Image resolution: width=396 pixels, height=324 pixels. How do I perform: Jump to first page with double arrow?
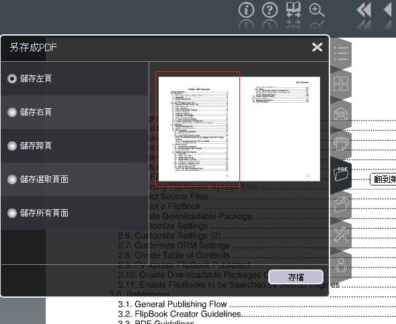(x=364, y=10)
